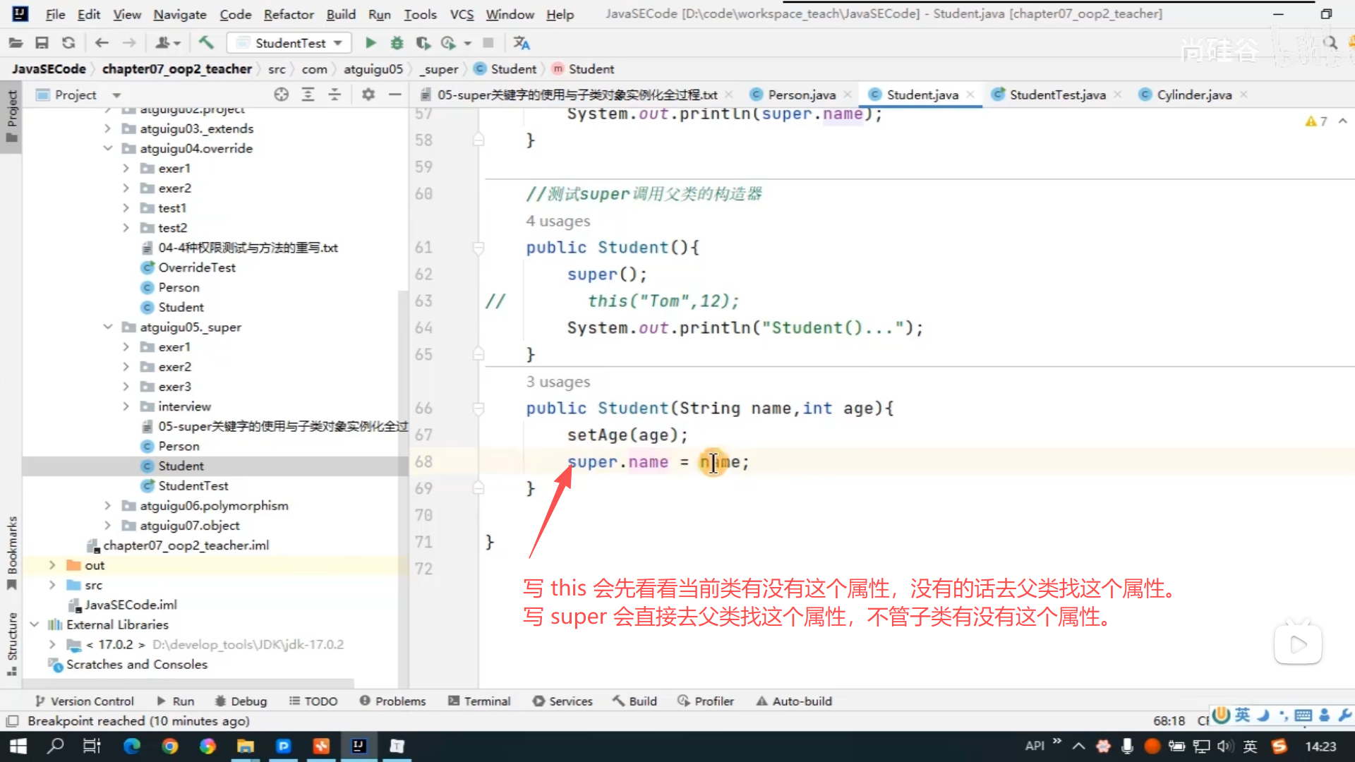Viewport: 1355px width, 762px height.
Task: Collapse all in the Project panel
Action: (335, 95)
